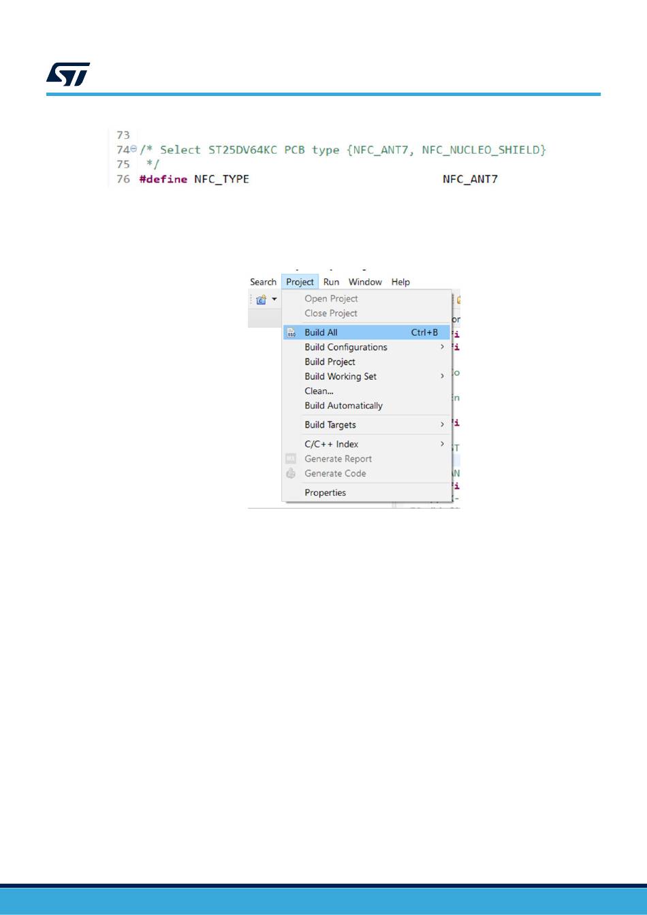Image resolution: width=647 pixels, height=915 pixels.
Task: Expand the Build Working Set submenu arrow
Action: click(x=442, y=376)
